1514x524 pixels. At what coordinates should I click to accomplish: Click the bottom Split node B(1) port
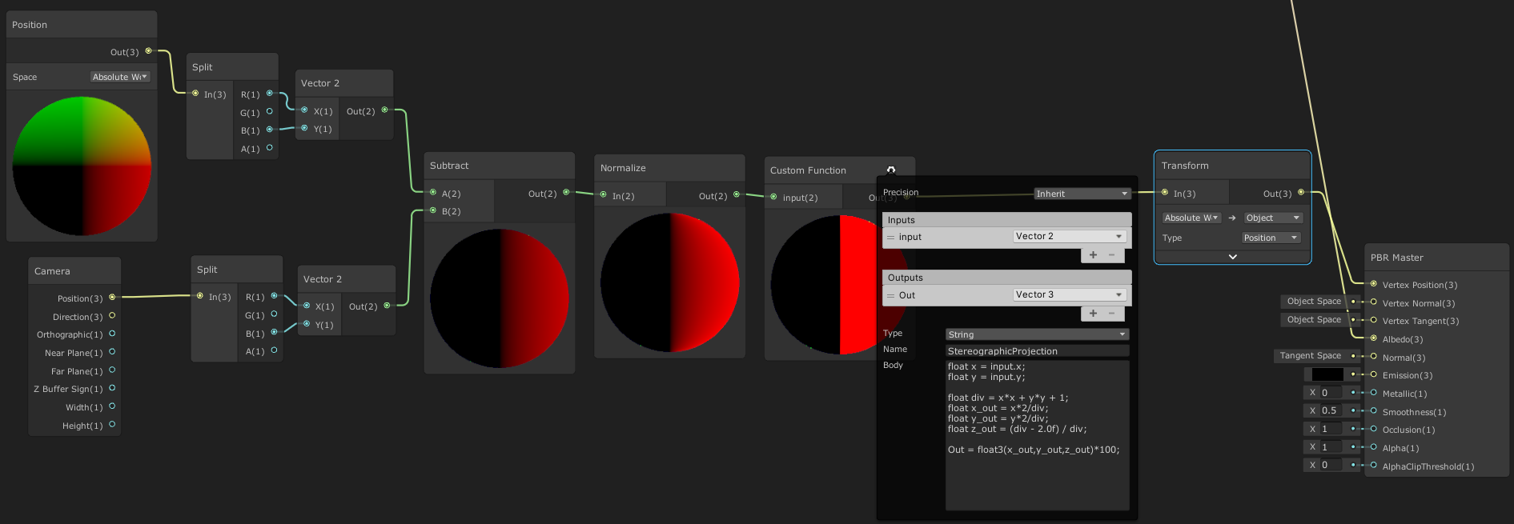click(275, 333)
